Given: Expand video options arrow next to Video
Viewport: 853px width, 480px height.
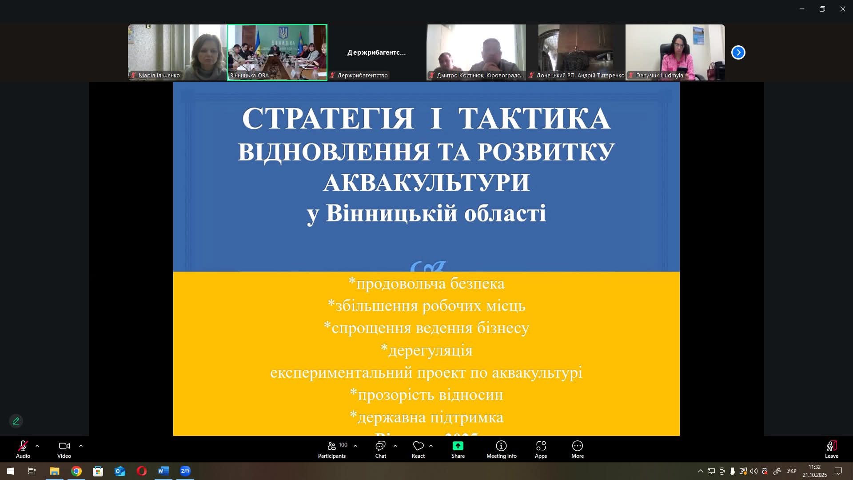Looking at the screenshot, I should [81, 446].
